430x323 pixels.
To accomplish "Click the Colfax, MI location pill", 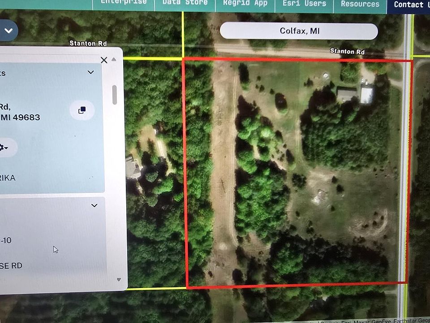I will [299, 31].
